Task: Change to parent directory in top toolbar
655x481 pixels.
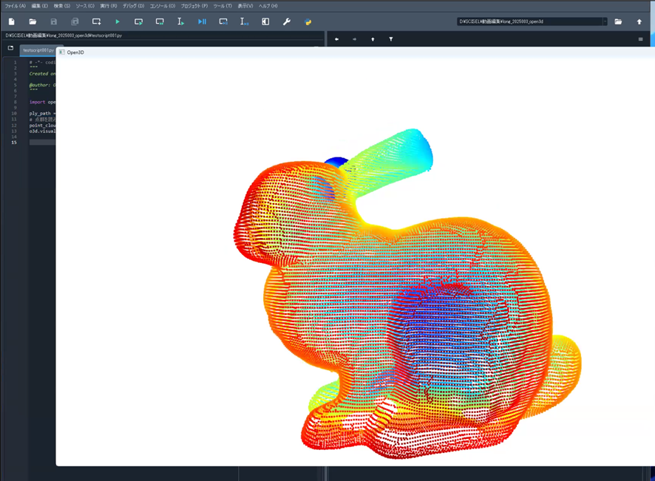Action: [x=639, y=21]
